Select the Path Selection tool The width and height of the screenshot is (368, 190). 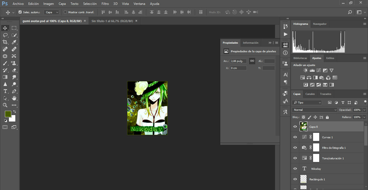click(x=5, y=98)
